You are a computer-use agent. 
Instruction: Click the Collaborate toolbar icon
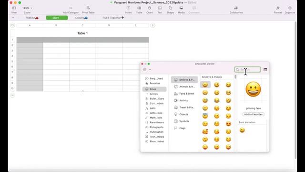pos(236,8)
